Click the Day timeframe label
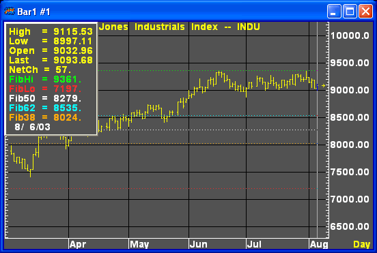Screen dimensions: 377x253 coord(361,244)
